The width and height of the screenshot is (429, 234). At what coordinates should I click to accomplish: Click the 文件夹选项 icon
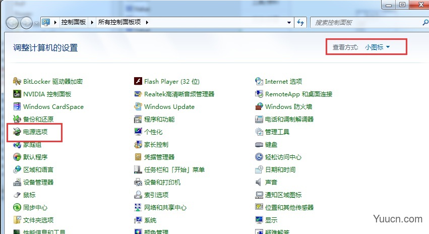point(17,220)
